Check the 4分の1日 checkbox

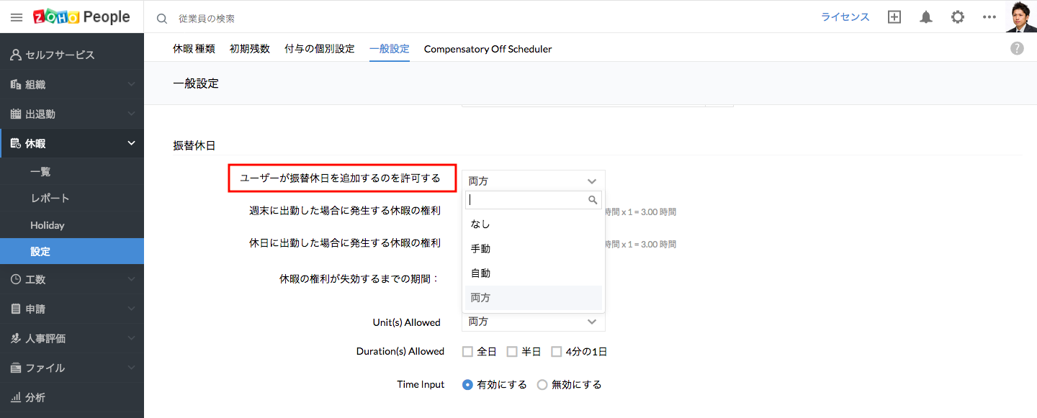click(557, 352)
